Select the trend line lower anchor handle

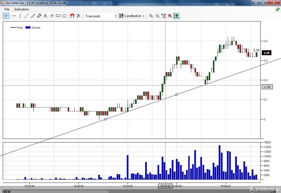(x=106, y=119)
